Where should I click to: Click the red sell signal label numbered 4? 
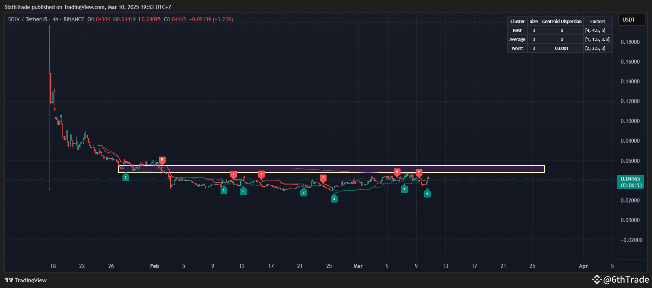(261, 174)
